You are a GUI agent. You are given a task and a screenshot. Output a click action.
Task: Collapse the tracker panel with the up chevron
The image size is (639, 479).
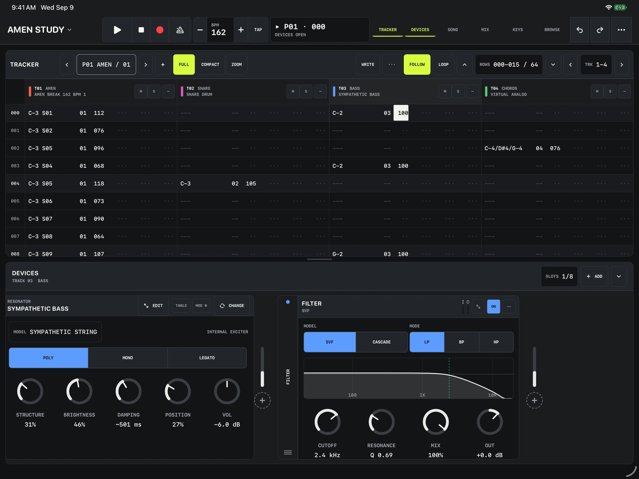[x=464, y=65]
